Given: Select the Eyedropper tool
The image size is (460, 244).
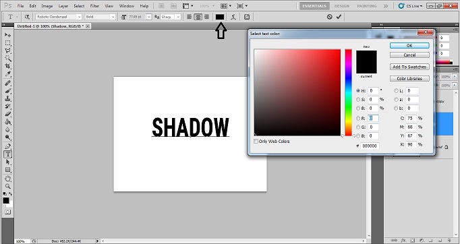Looking at the screenshot, I should coord(7,74).
